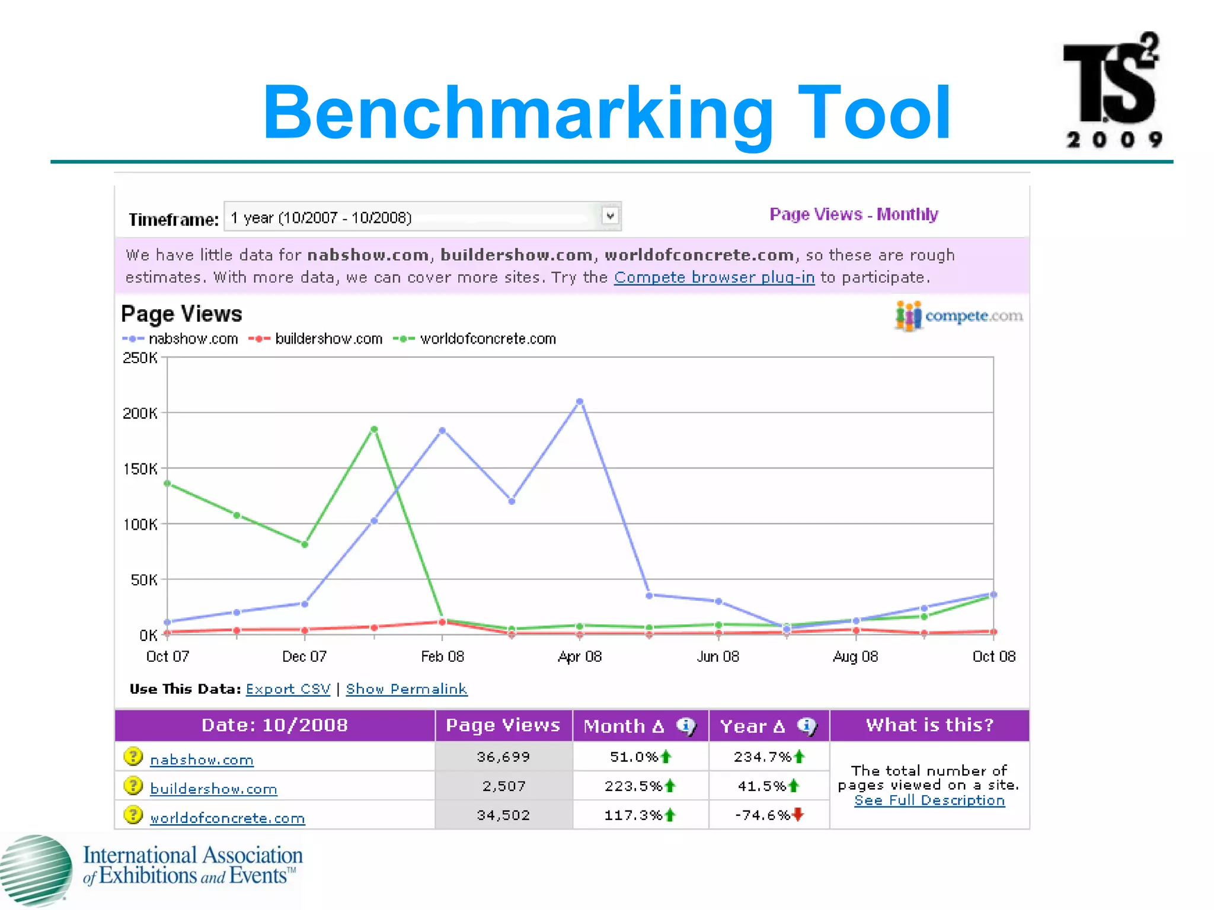Click the nabshow Feb 08 data point
The image size is (1214, 910).
coord(442,431)
